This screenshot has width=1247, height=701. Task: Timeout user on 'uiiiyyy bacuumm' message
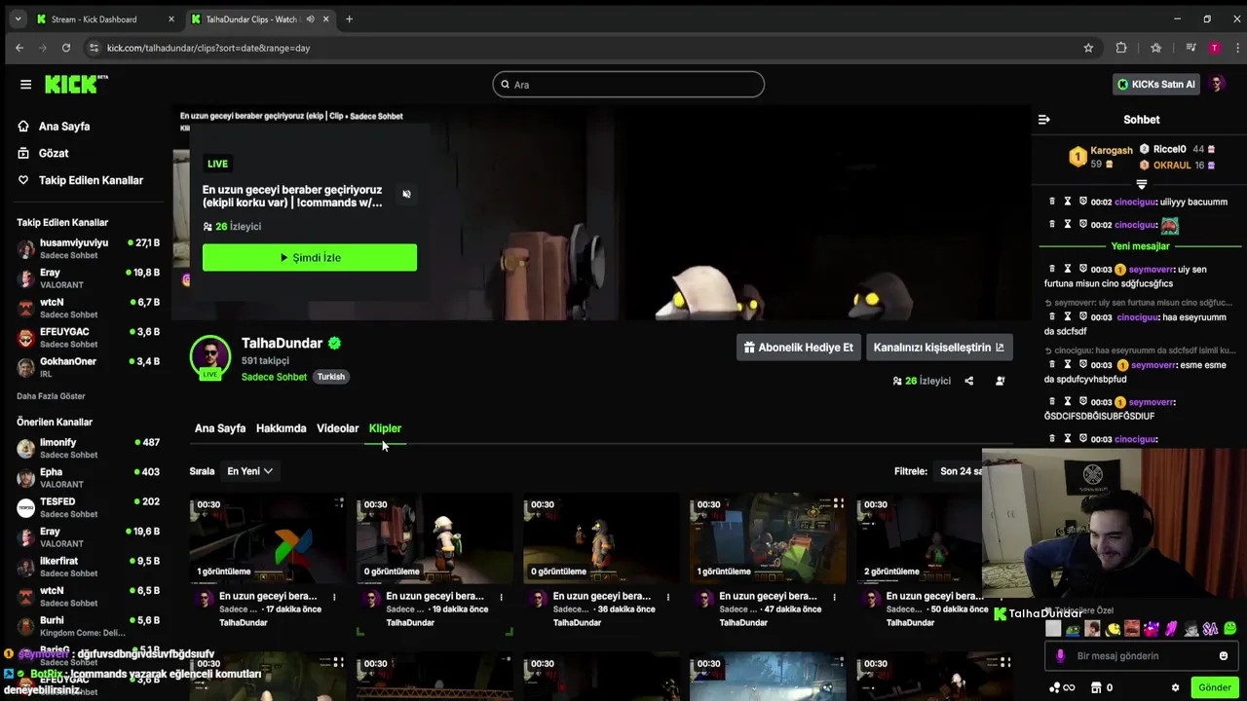[x=1068, y=202]
